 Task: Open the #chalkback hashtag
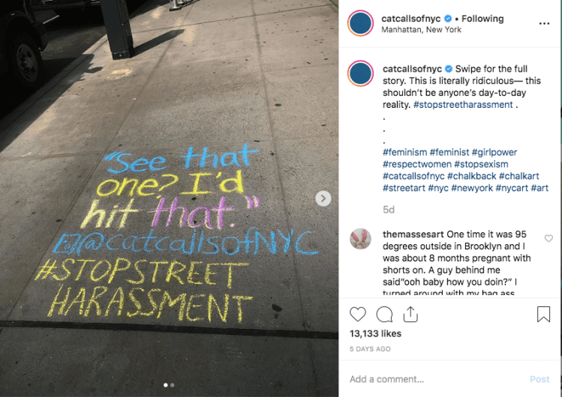(472, 176)
